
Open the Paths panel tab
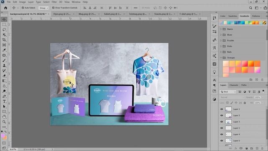[x=244, y=85]
